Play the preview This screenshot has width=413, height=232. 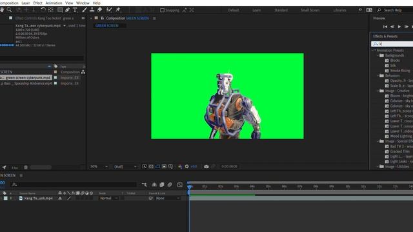click(399, 26)
